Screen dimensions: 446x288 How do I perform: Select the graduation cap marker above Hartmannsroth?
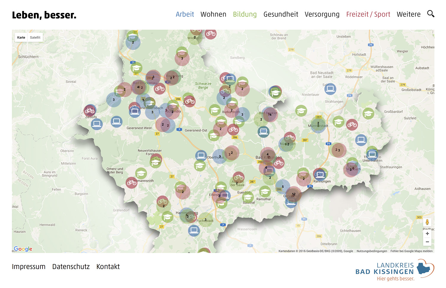pos(141,173)
